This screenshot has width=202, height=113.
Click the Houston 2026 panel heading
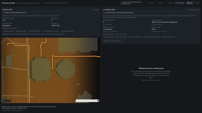[x=7, y=10]
